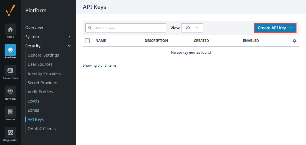Open Identity Providers page
Image resolution: width=306 pixels, height=145 pixels.
44,74
